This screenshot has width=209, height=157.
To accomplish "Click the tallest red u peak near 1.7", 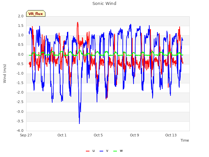I will point(78,23).
